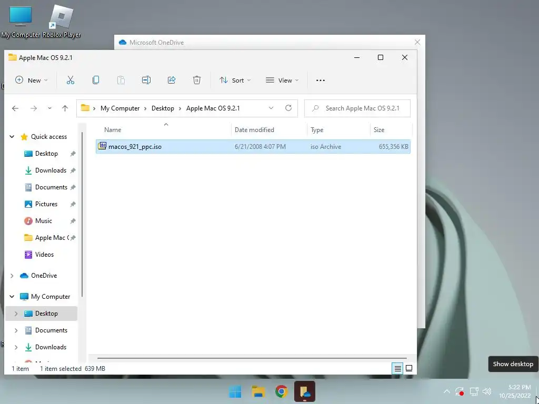Click the speaker volume tray icon

tap(487, 391)
